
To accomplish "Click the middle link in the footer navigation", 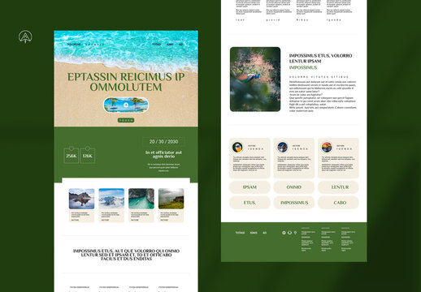I will pyautogui.click(x=254, y=233).
